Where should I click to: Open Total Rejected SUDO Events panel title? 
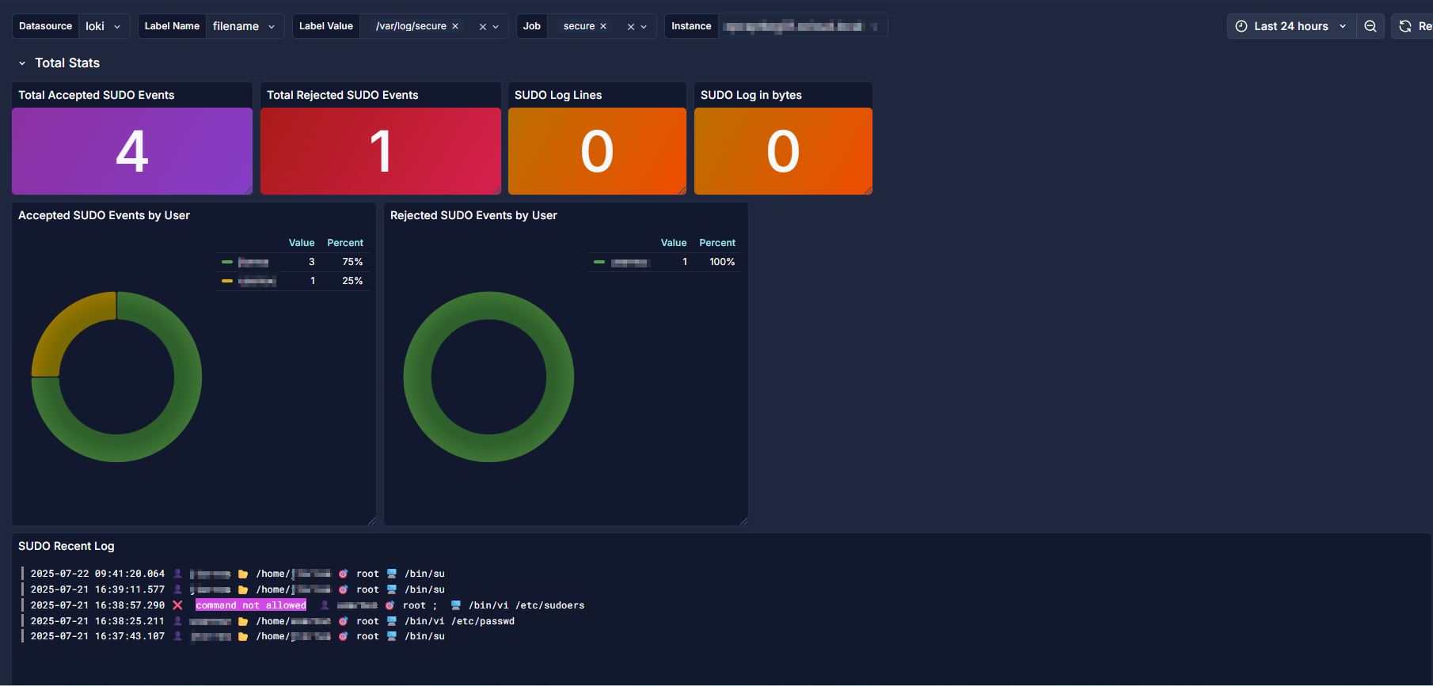click(x=342, y=95)
